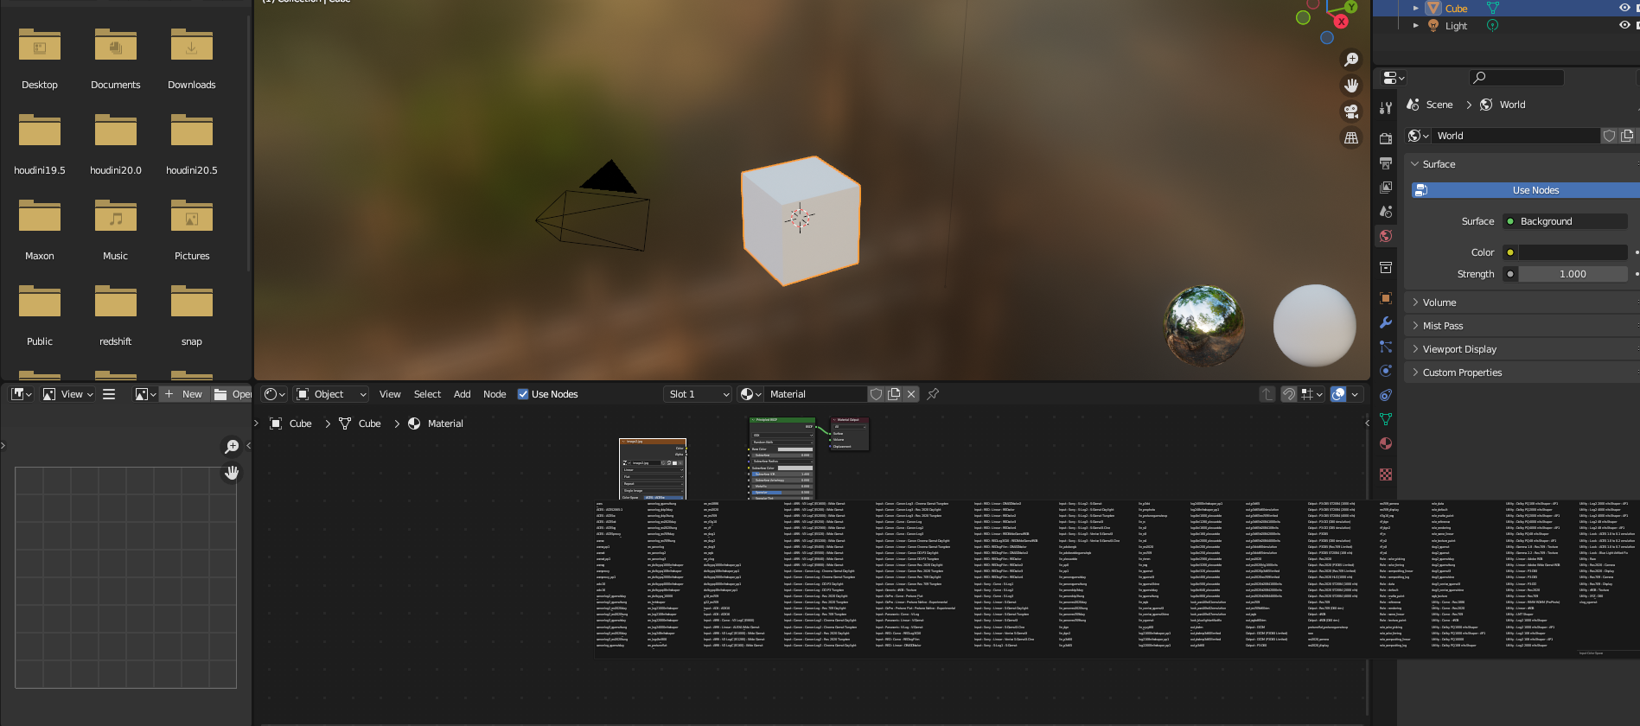Switch perspective/orthographic view with grid icon
The width and height of the screenshot is (1640, 726).
point(1350,137)
